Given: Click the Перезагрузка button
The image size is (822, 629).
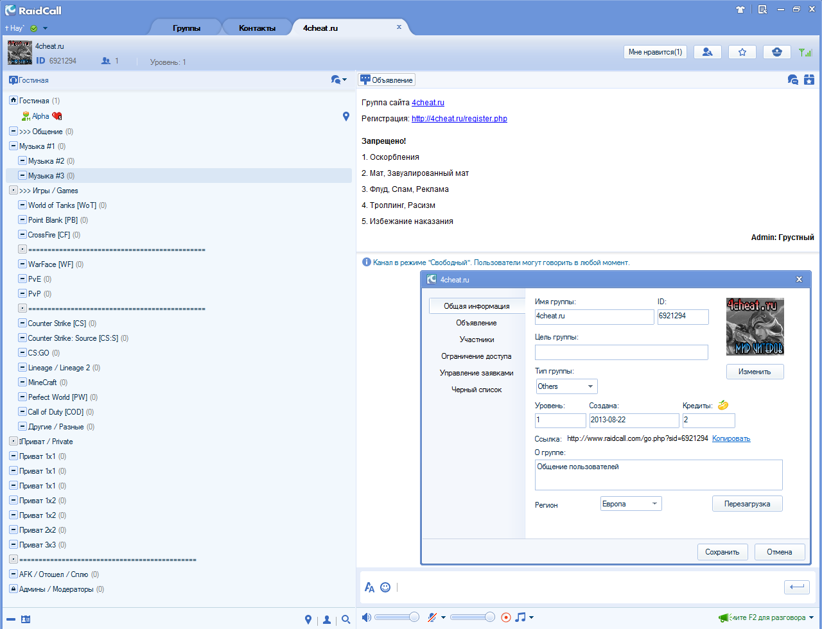Looking at the screenshot, I should point(747,504).
